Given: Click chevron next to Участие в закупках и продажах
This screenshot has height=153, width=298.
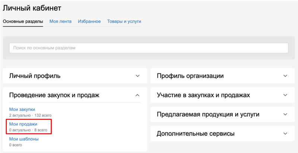Looking at the screenshot, I should tap(285, 95).
